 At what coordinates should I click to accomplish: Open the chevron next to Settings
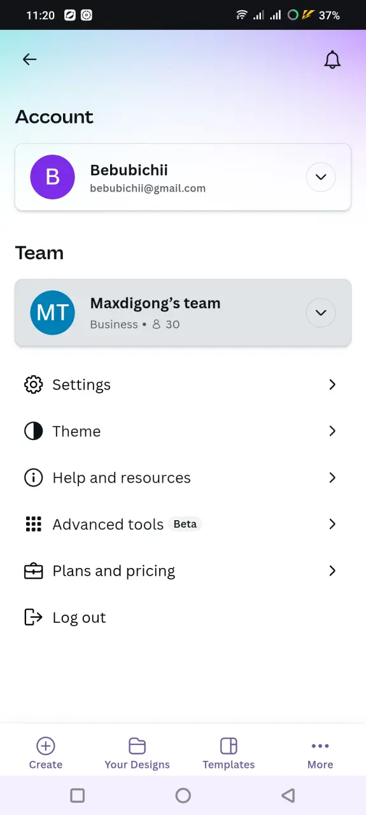pyautogui.click(x=332, y=385)
